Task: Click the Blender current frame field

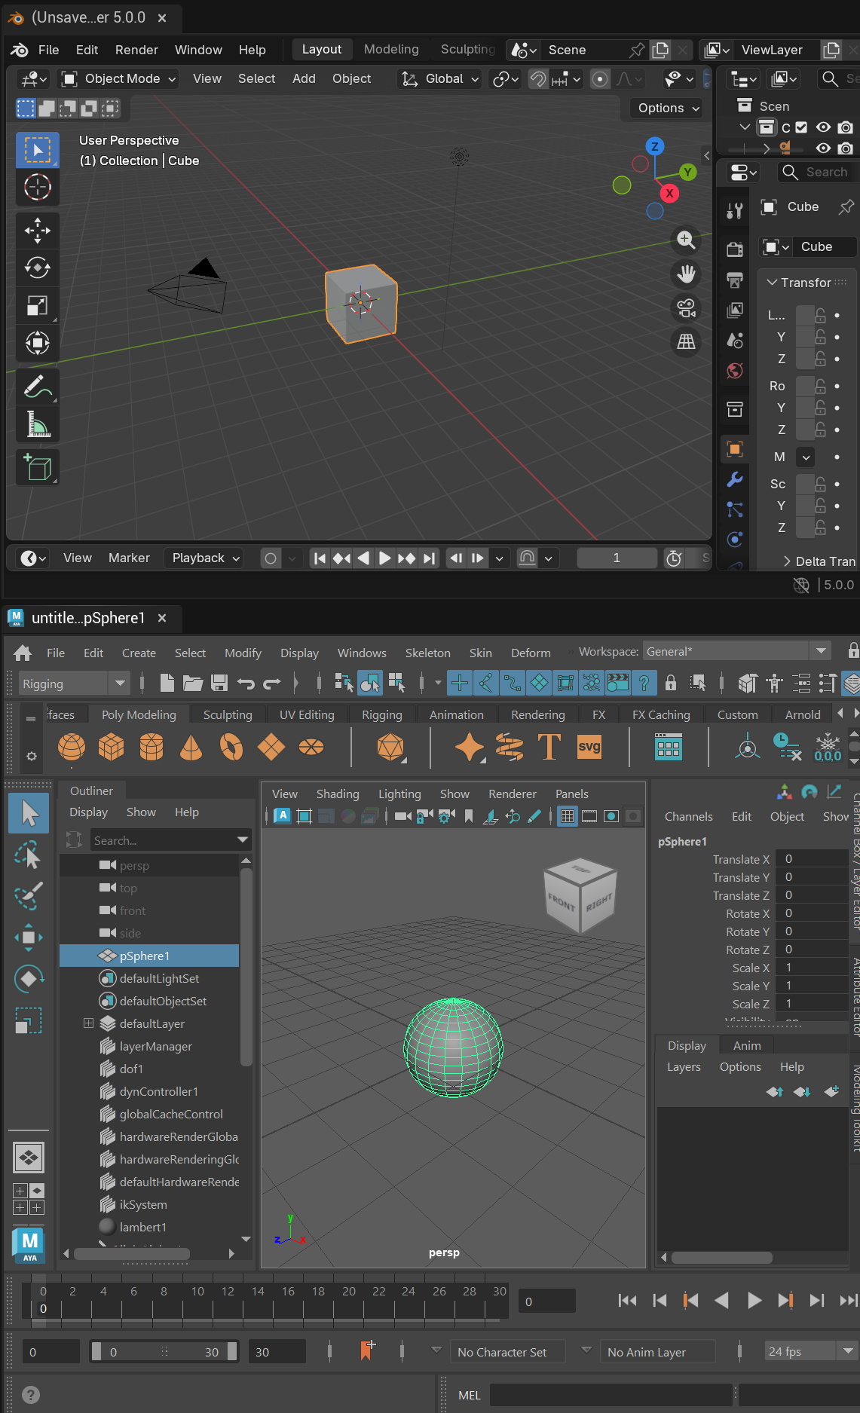Action: [617, 558]
